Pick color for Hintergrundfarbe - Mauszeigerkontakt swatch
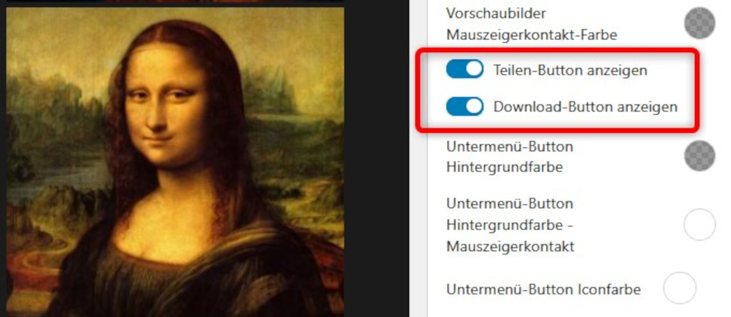This screenshot has height=317, width=731. (x=699, y=225)
